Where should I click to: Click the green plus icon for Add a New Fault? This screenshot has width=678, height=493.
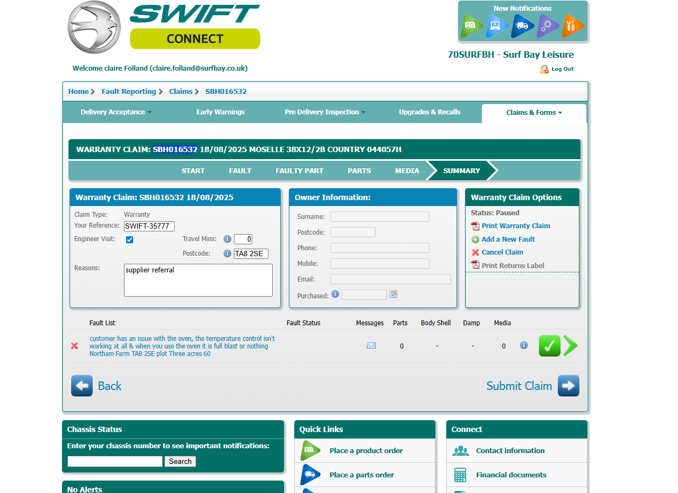pyautogui.click(x=475, y=239)
